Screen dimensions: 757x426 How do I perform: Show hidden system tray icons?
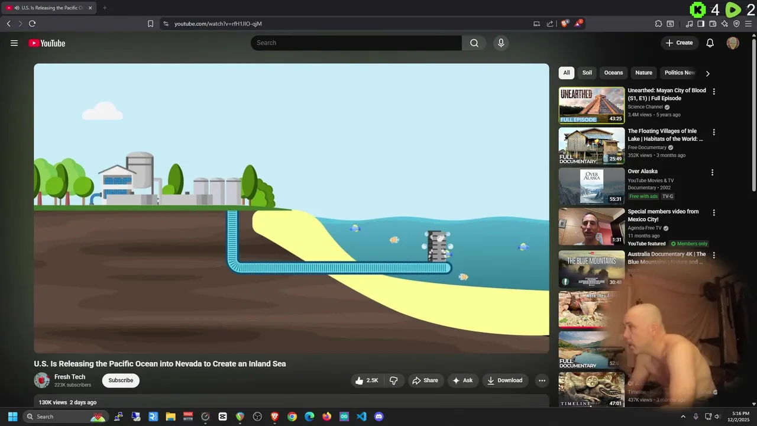pos(683,417)
